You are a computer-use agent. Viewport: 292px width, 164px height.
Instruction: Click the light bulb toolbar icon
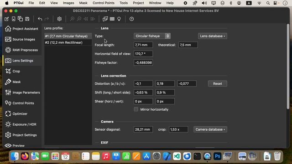[119, 19]
